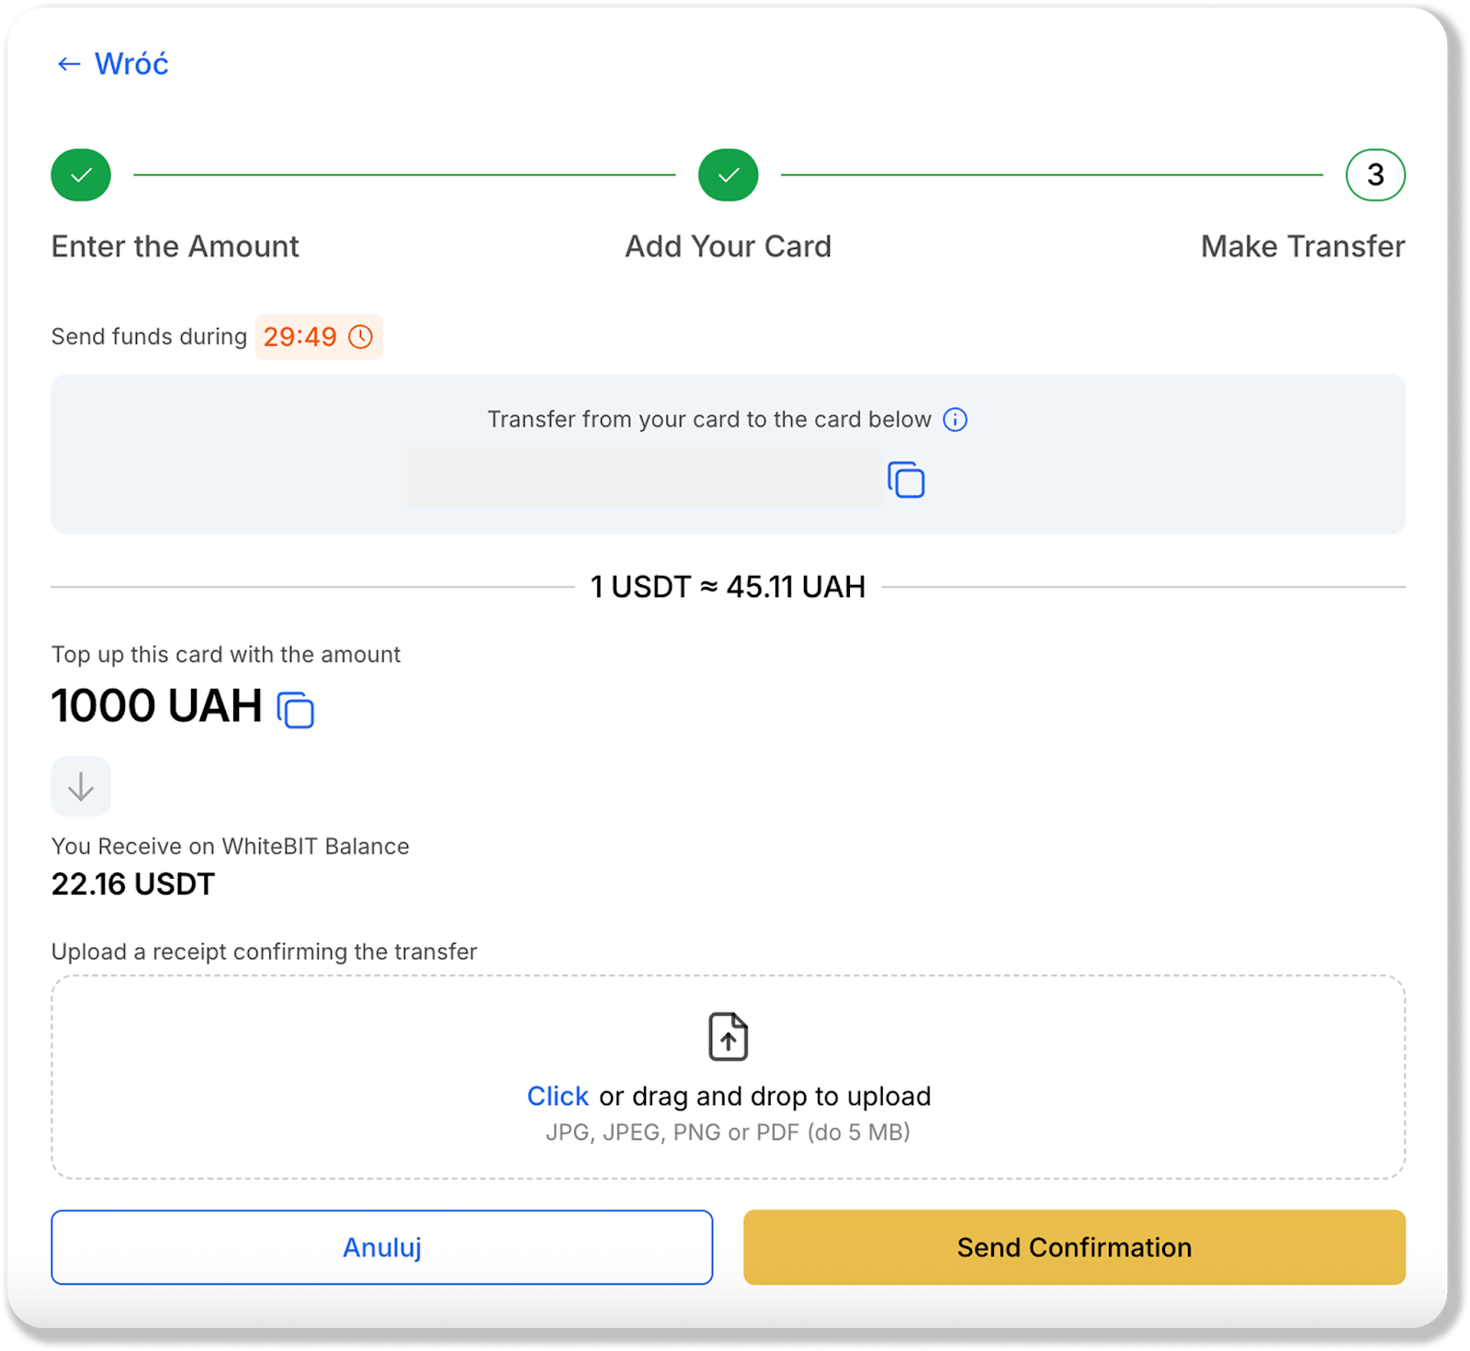The width and height of the screenshot is (1470, 1351).
Task: Copy the card number with the copy icon
Action: pyautogui.click(x=906, y=479)
